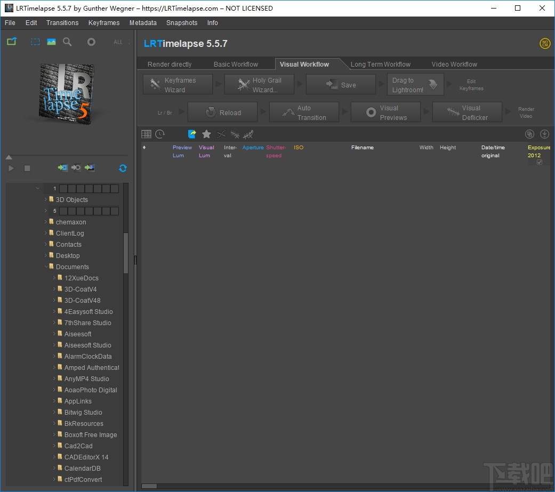This screenshot has width=555, height=492.
Task: Expand the Desktop folder
Action: (x=46, y=255)
